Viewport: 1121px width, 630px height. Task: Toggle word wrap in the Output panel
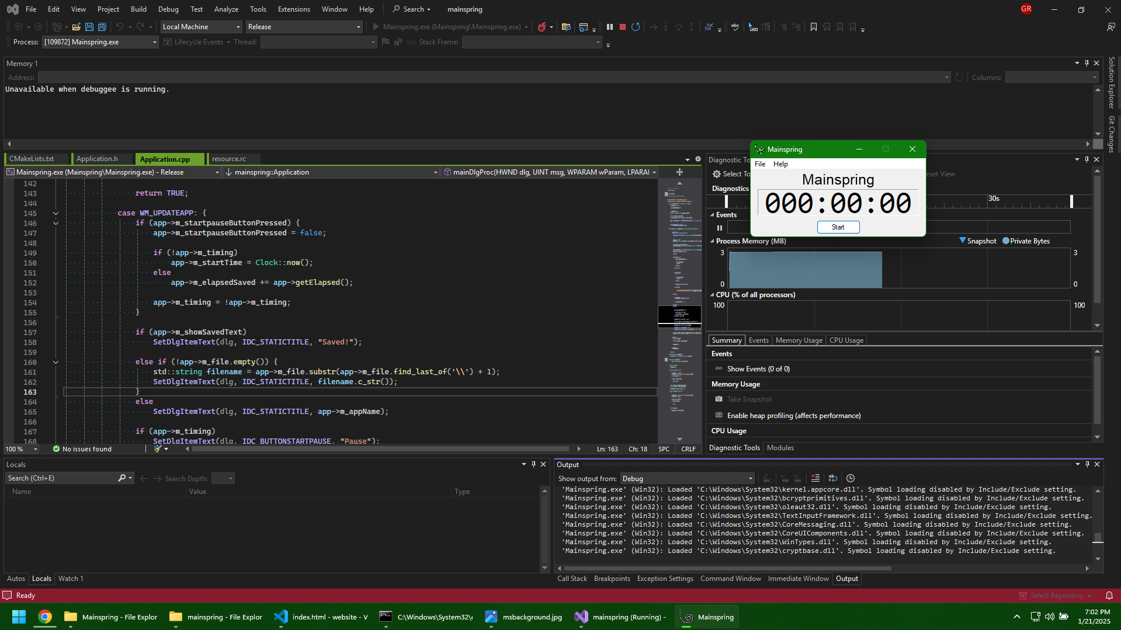click(833, 478)
